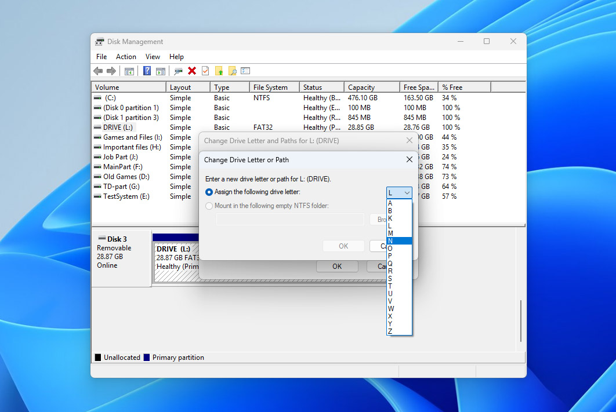Click the % Free column header
616x412 pixels.
click(465, 87)
